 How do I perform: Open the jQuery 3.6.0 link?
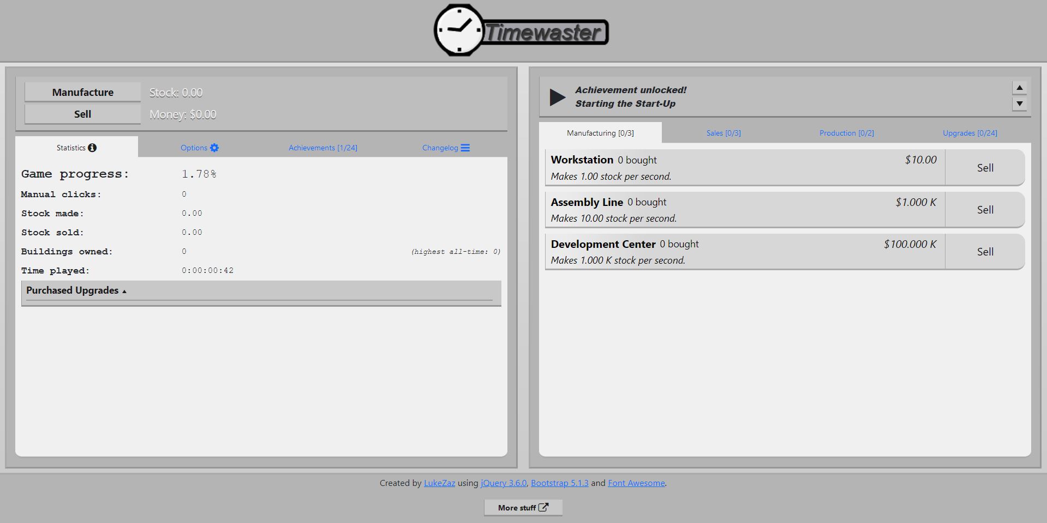504,483
